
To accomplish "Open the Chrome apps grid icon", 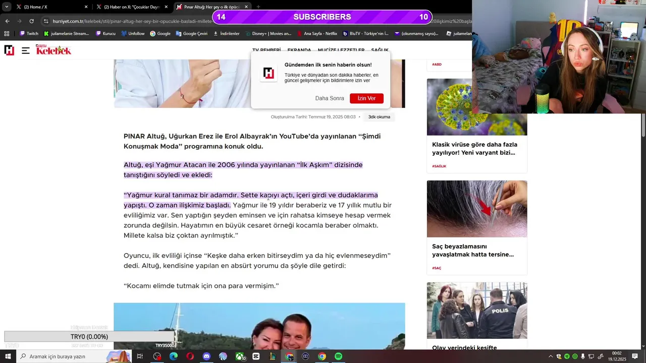I will click(7, 34).
